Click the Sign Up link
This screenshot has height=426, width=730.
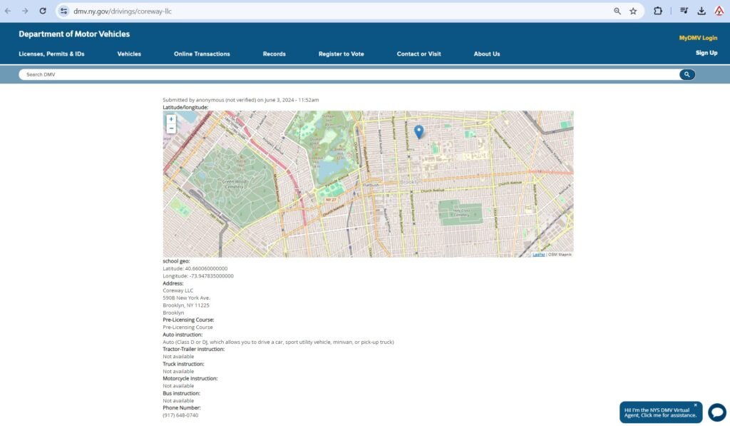[706, 53]
